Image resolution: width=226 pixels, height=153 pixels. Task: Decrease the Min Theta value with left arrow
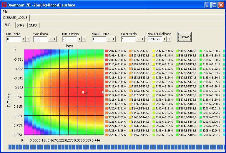point(24,39)
